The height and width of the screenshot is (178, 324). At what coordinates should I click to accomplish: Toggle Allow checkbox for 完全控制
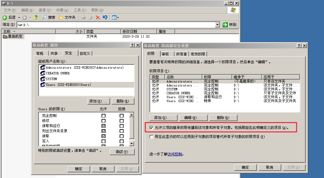coord(103,116)
